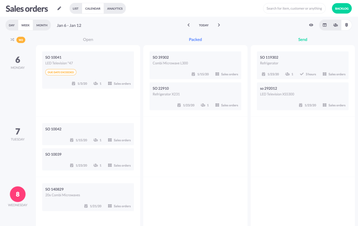Click the green Backlog button

coord(342,9)
